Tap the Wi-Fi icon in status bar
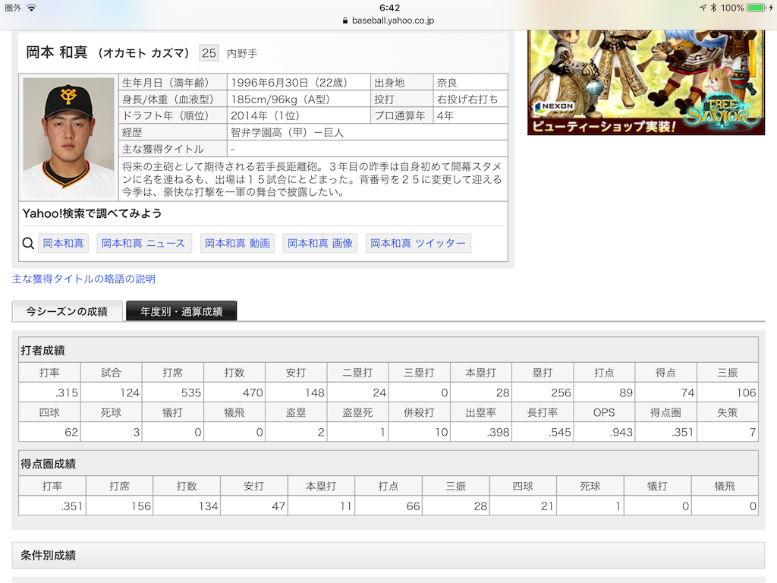The height and width of the screenshot is (583, 777). [31, 8]
